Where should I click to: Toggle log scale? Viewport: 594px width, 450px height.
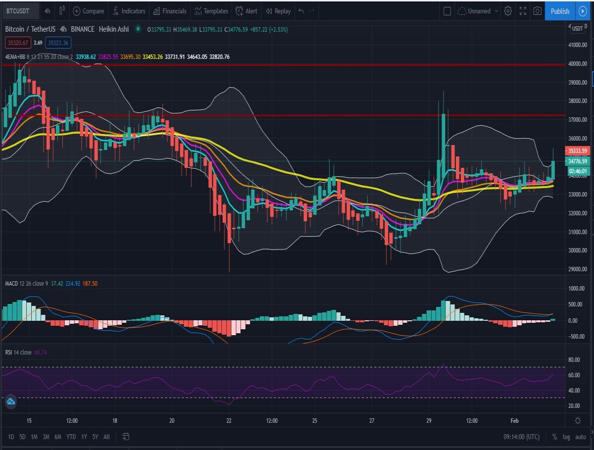coord(566,437)
